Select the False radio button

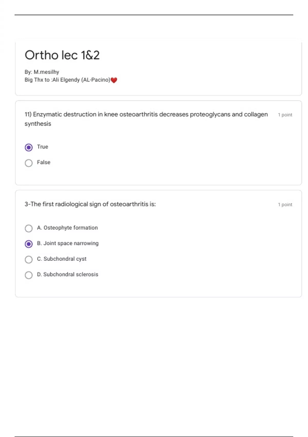click(29, 163)
